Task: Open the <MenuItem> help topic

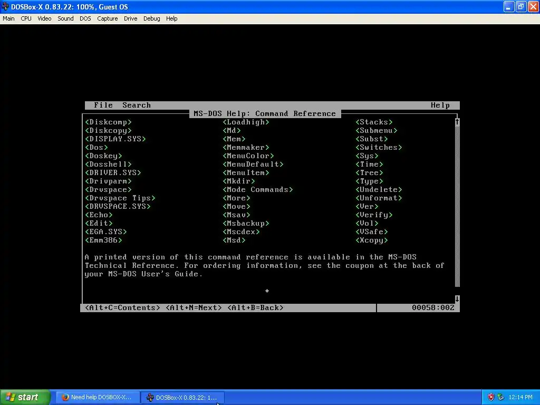Action: [x=246, y=172]
